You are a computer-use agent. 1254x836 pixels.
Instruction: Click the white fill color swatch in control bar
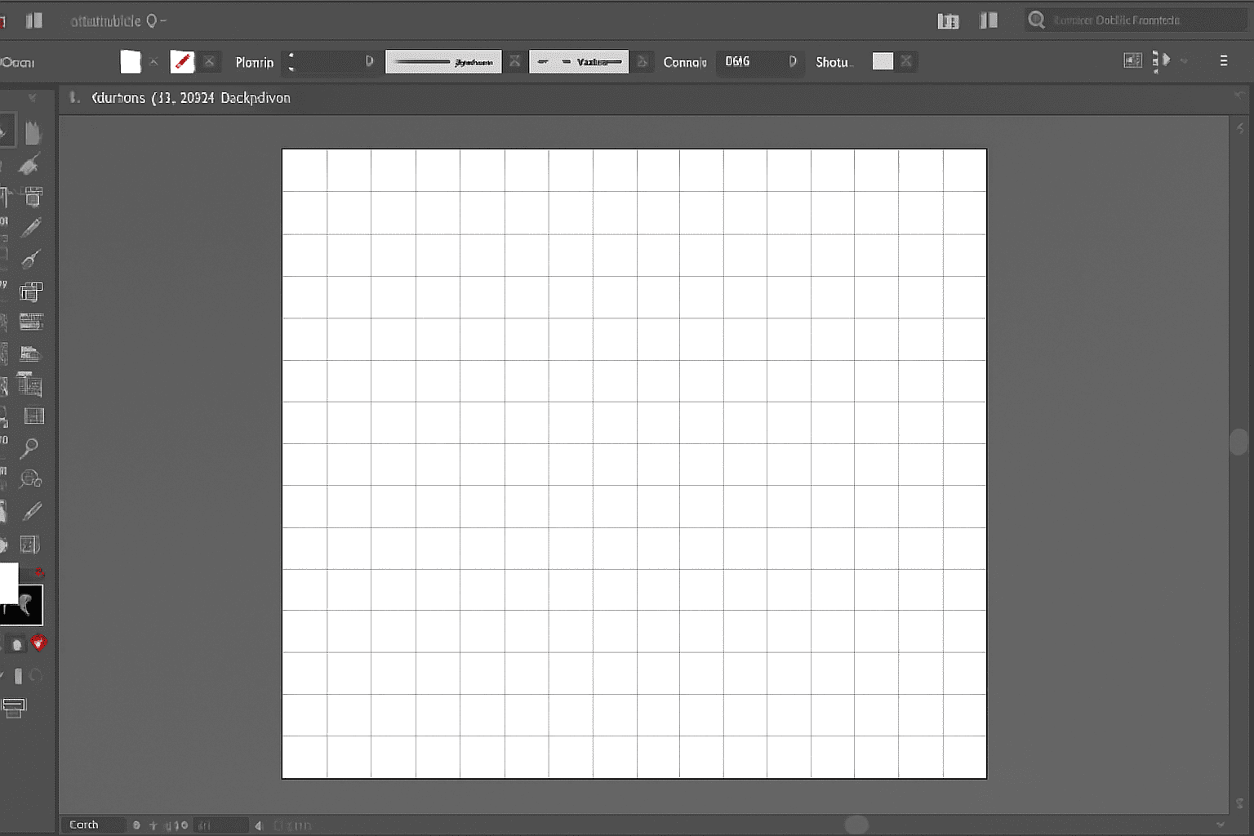[x=131, y=62]
